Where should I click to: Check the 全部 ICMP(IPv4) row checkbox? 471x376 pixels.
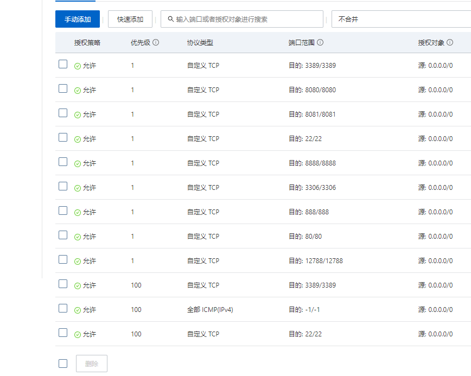pyautogui.click(x=63, y=308)
